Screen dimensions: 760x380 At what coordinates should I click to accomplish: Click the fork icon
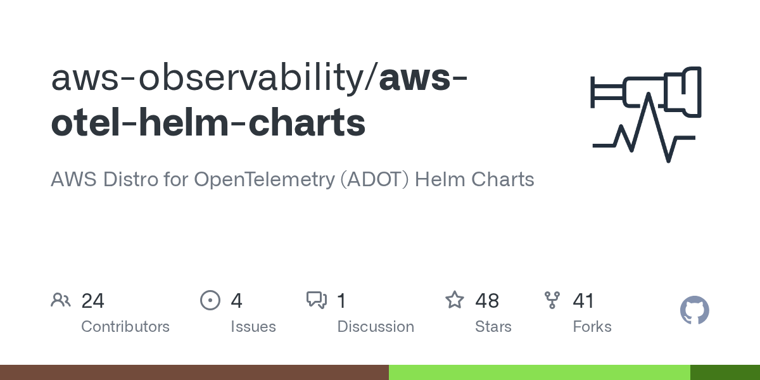552,300
